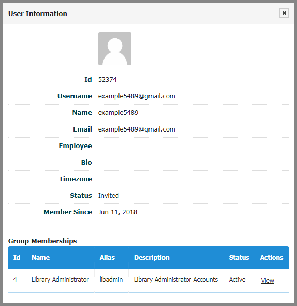Click the group Id cell showing 4

pos(17,280)
